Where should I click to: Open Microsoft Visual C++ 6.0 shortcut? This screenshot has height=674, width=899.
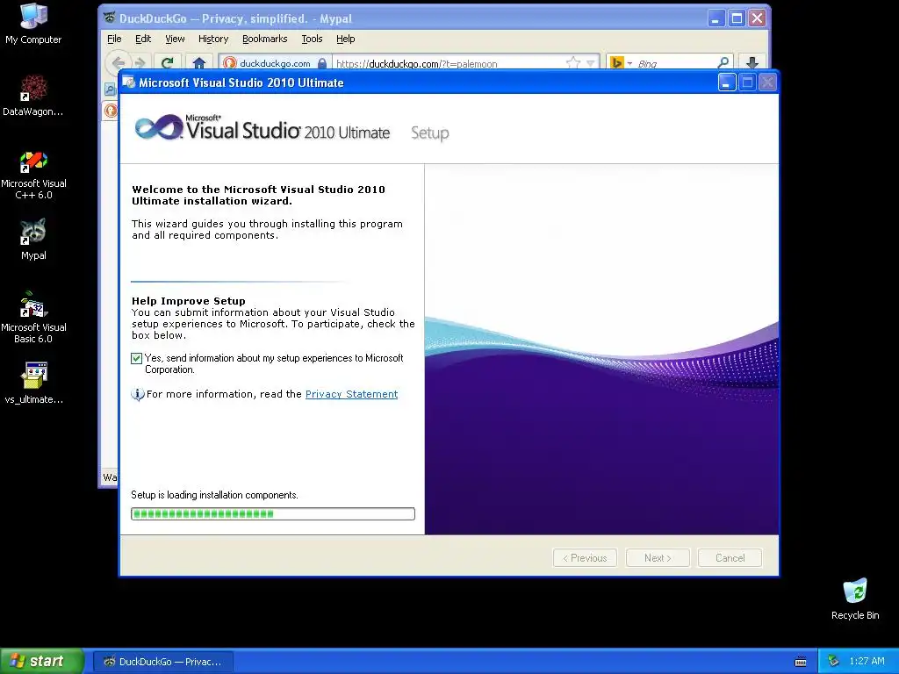coord(33,175)
